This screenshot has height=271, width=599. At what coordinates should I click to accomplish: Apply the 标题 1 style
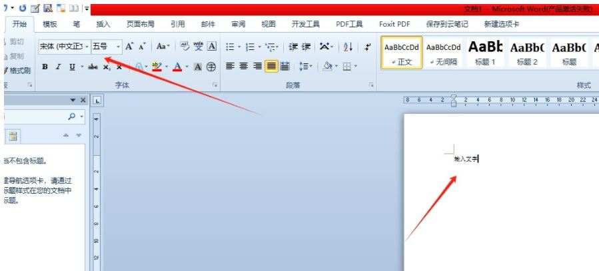tap(485, 53)
